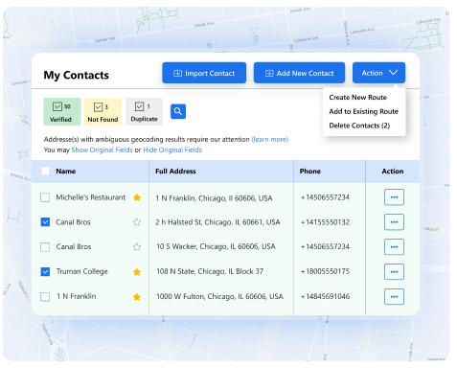This screenshot has height=368, width=457.
Task: Star the Canal Bros contact at Halsted St
Action: coord(137,222)
